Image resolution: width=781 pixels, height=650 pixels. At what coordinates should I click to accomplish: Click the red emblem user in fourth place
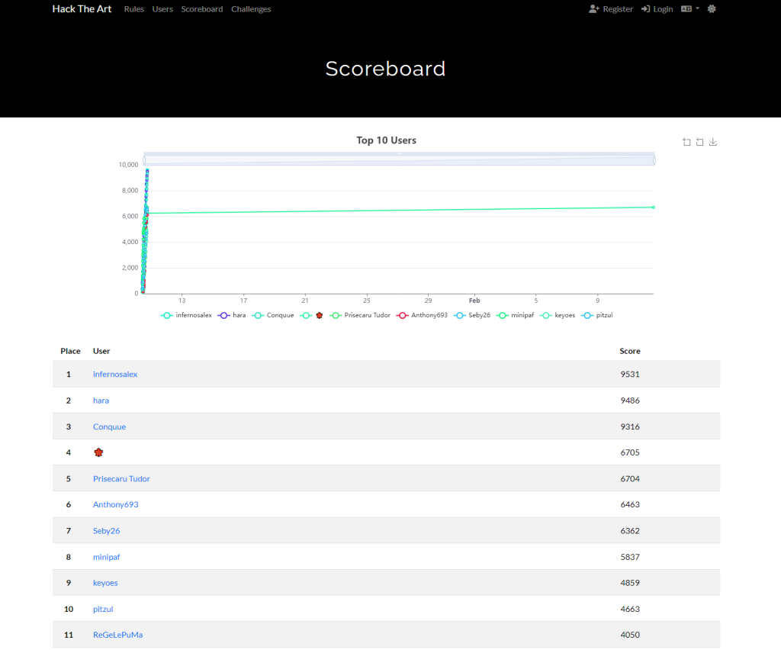click(98, 452)
